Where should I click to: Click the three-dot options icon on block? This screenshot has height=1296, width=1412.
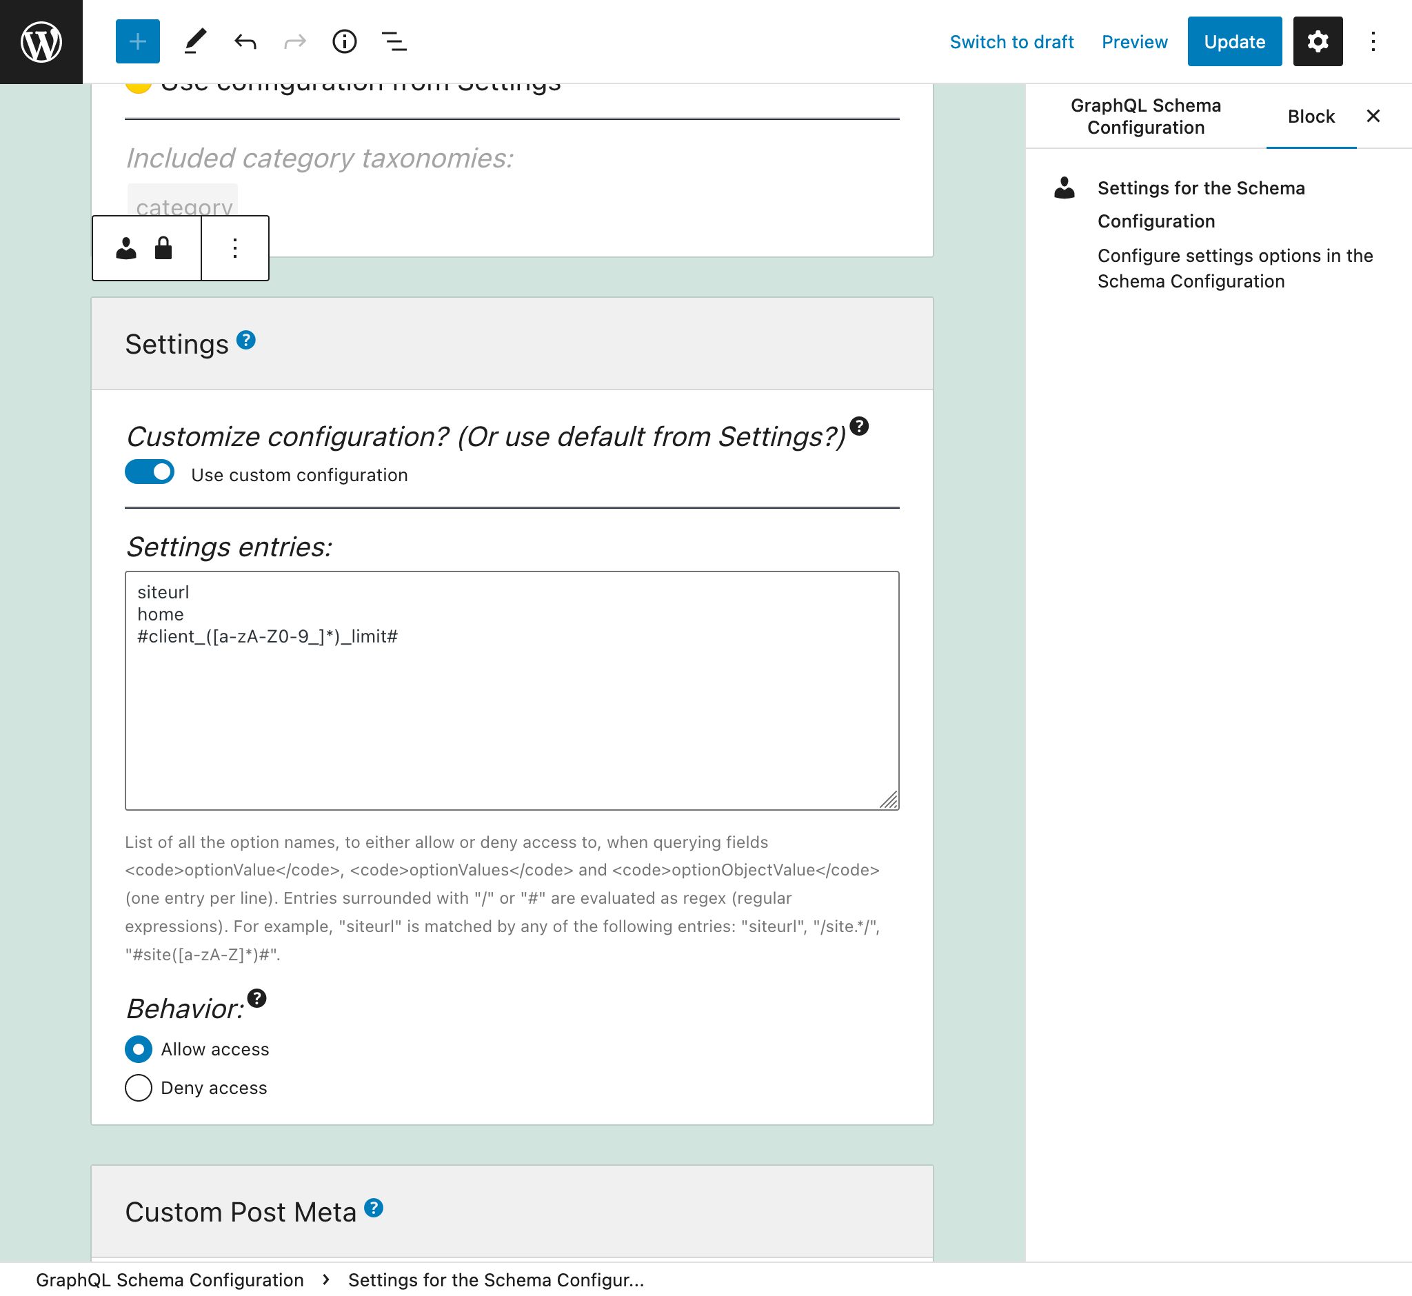point(235,247)
